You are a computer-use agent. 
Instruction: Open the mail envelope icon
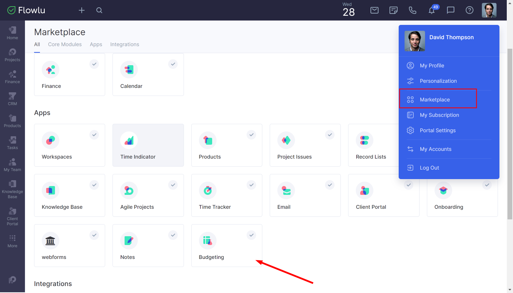(374, 10)
